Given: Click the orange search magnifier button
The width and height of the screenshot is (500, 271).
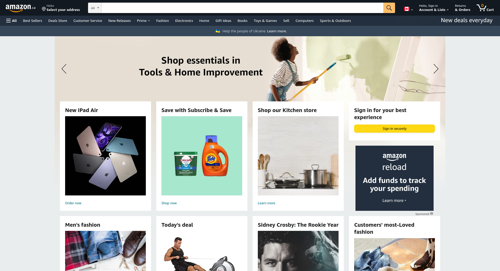Looking at the screenshot, I should pos(389,8).
